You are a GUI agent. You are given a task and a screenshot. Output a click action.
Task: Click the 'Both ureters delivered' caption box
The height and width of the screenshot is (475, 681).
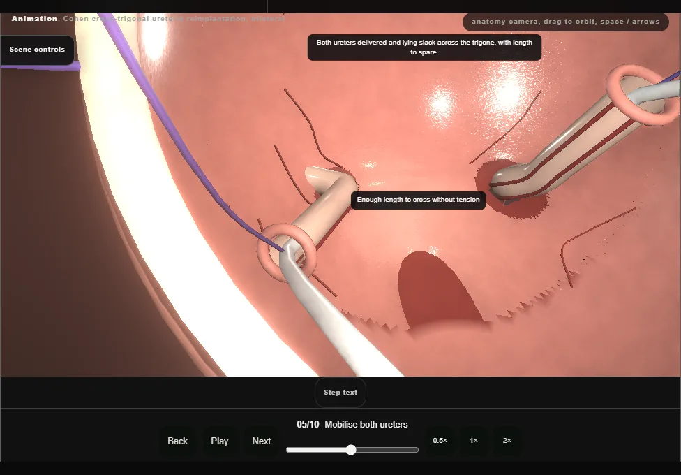[x=424, y=47]
